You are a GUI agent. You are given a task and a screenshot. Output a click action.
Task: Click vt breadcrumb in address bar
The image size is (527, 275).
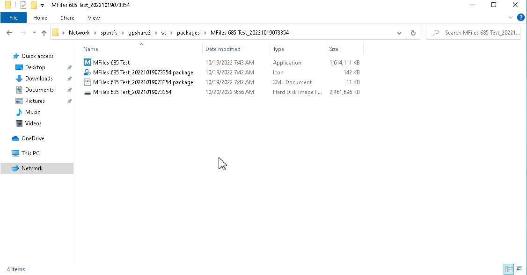(x=164, y=33)
